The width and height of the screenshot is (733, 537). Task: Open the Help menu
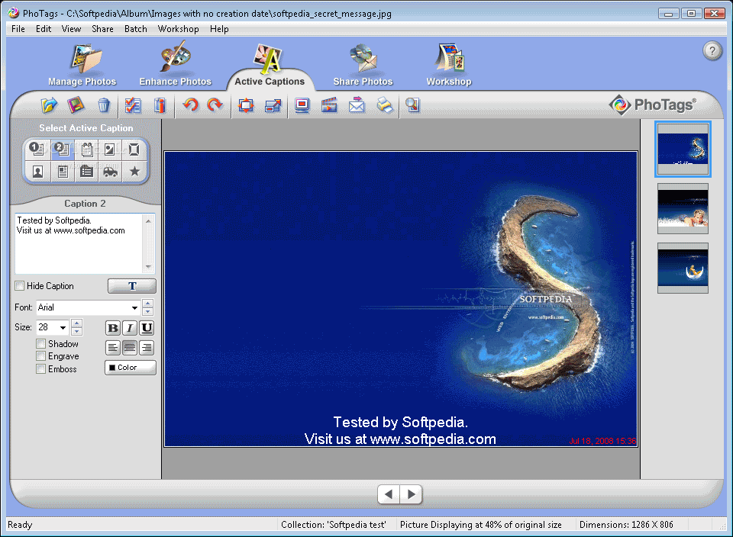219,29
